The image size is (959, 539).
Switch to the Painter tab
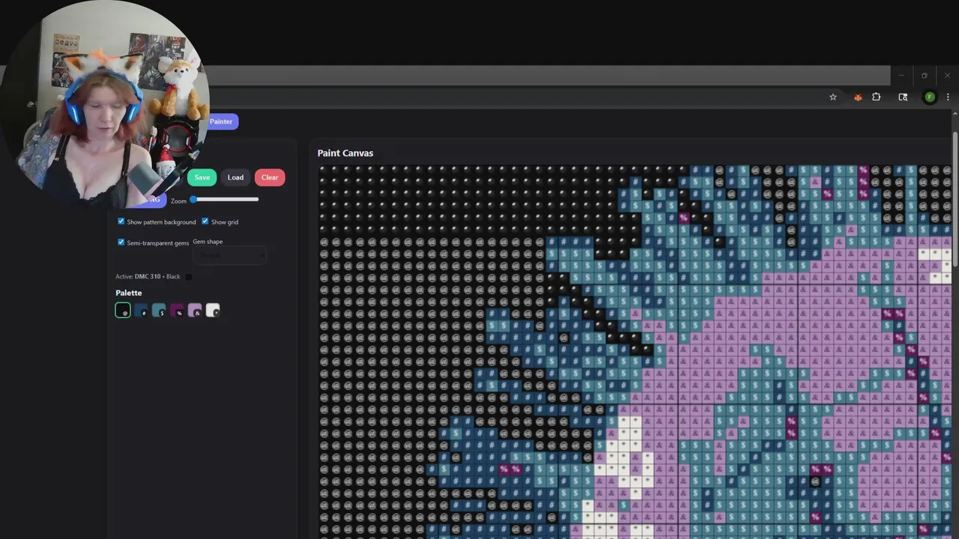pyautogui.click(x=221, y=121)
